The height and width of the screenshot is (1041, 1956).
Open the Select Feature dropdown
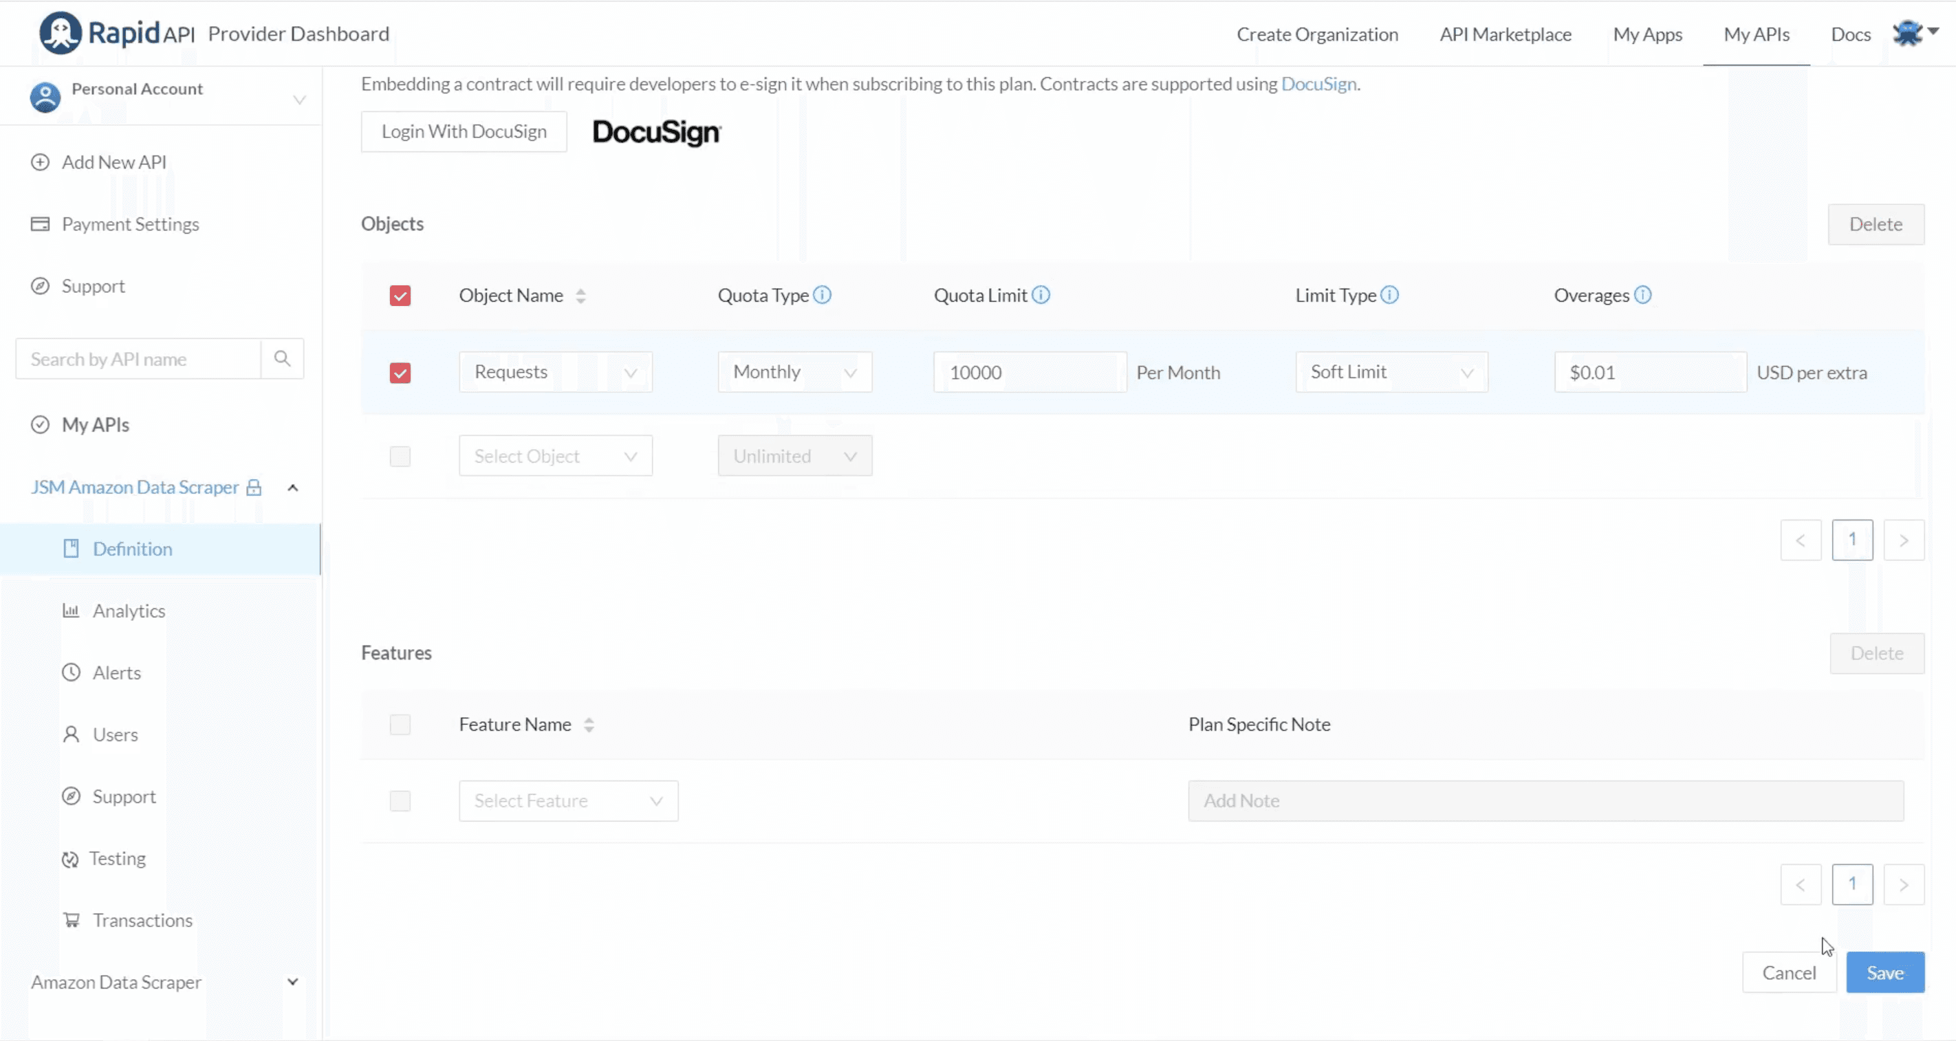[x=569, y=801]
